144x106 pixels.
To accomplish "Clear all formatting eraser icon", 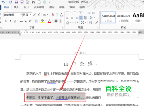I will pyautogui.click(x=53, y=15).
